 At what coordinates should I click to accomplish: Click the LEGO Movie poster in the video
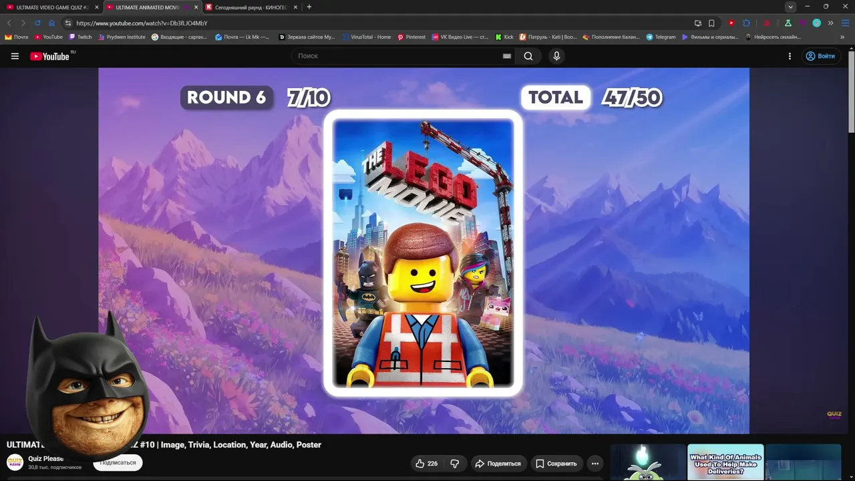click(x=423, y=253)
